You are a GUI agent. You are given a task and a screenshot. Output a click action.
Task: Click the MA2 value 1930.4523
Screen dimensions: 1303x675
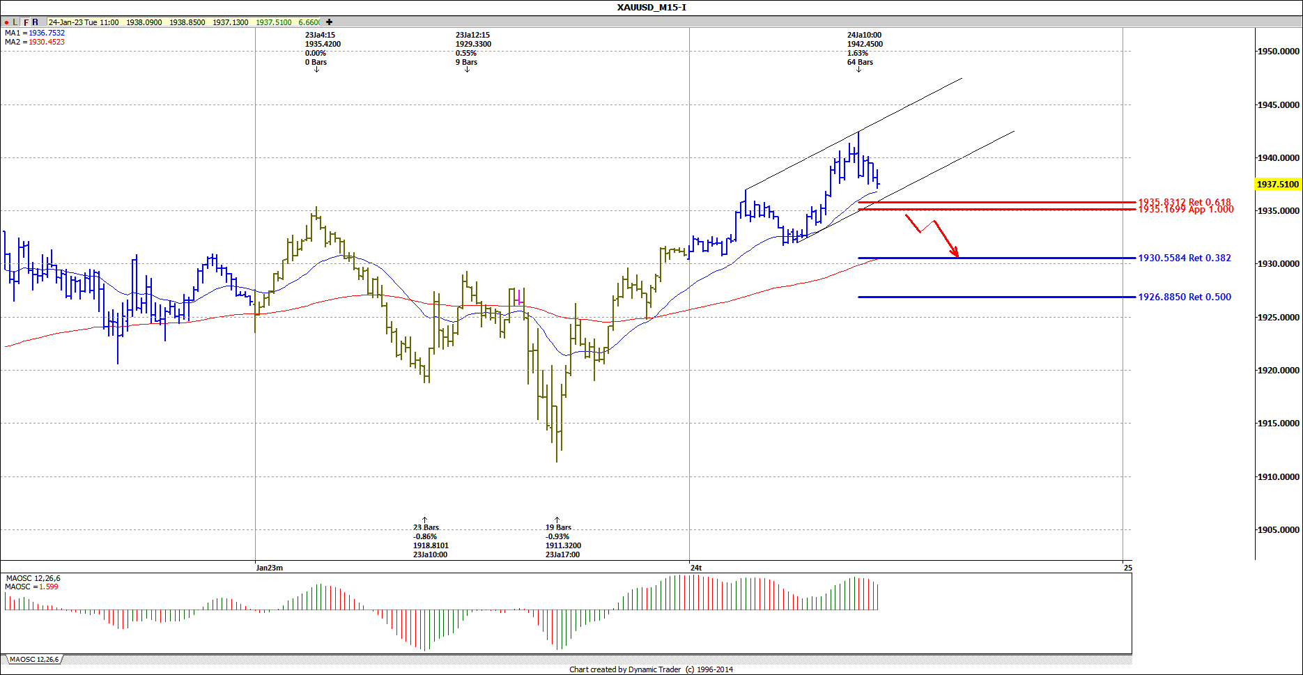[x=47, y=42]
